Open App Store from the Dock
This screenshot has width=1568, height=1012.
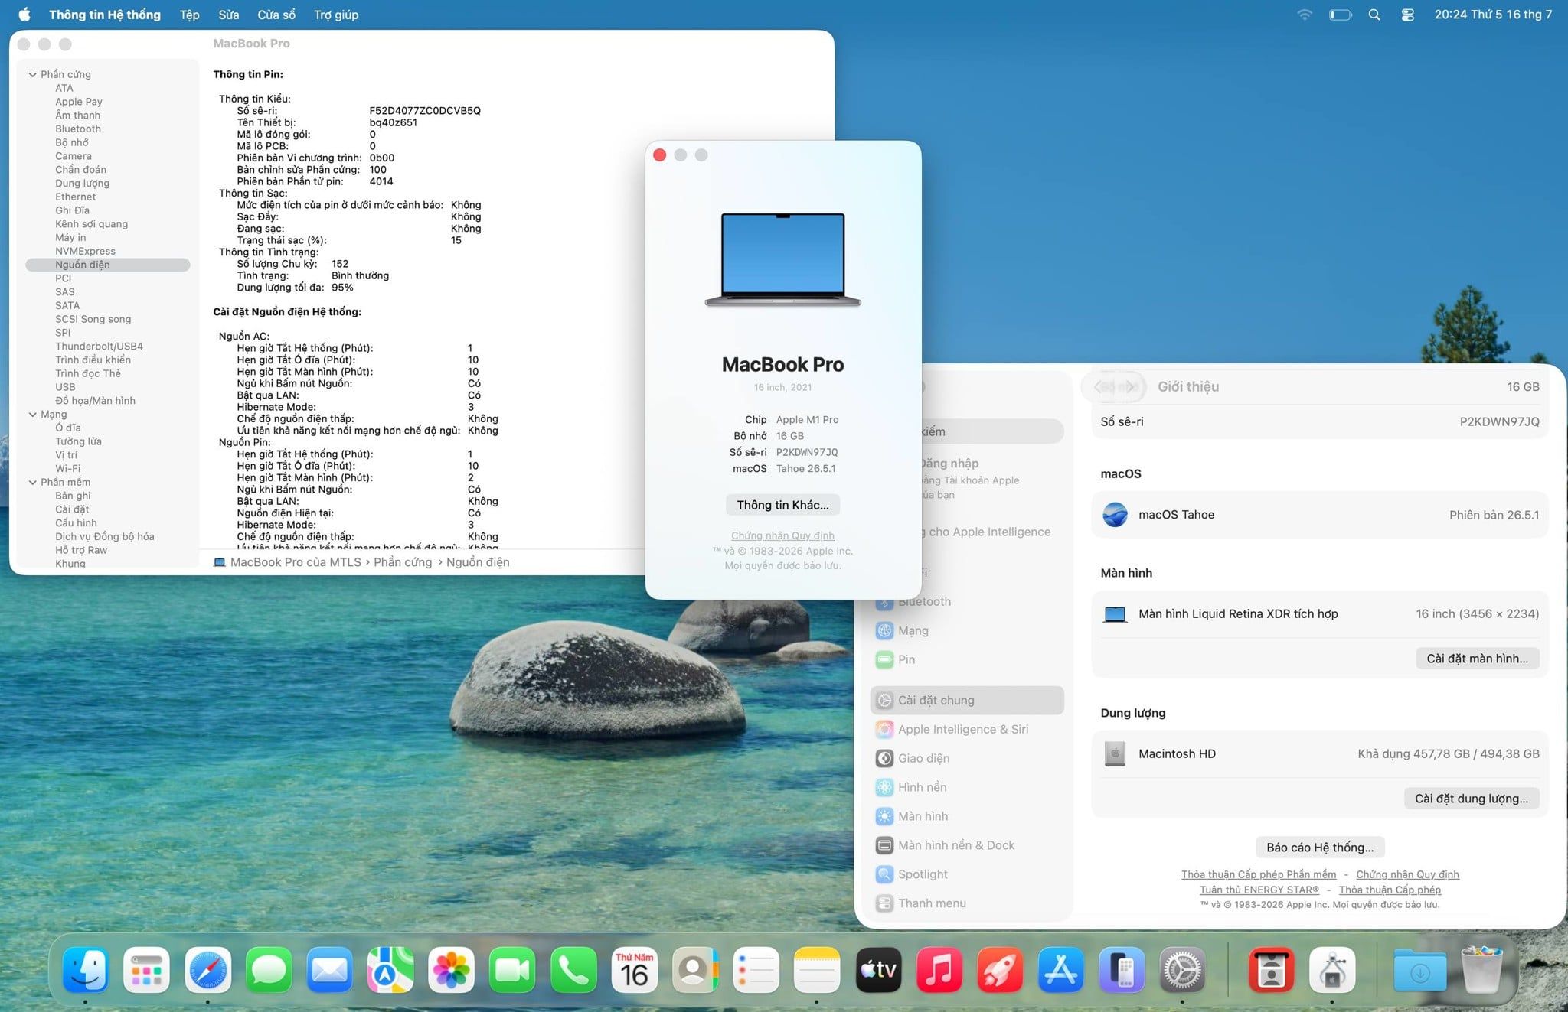(x=1061, y=970)
